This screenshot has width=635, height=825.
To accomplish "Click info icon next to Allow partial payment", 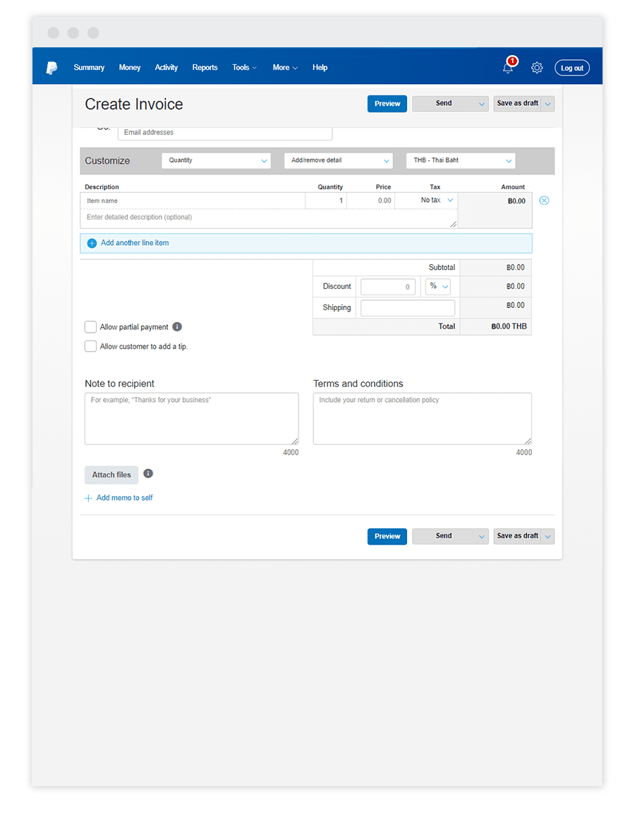I will click(x=177, y=327).
